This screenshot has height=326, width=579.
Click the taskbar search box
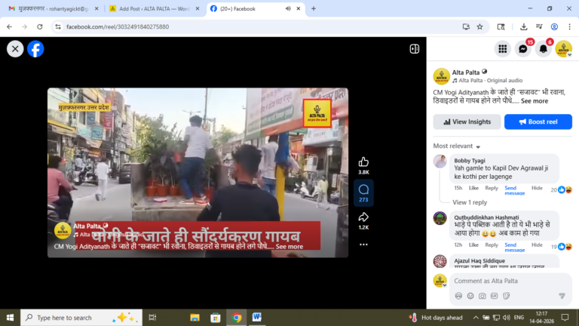pyautogui.click(x=81, y=318)
